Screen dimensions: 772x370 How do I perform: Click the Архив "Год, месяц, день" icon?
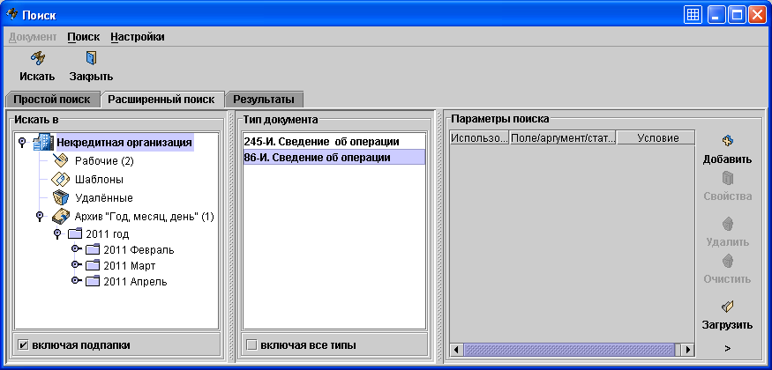61,216
